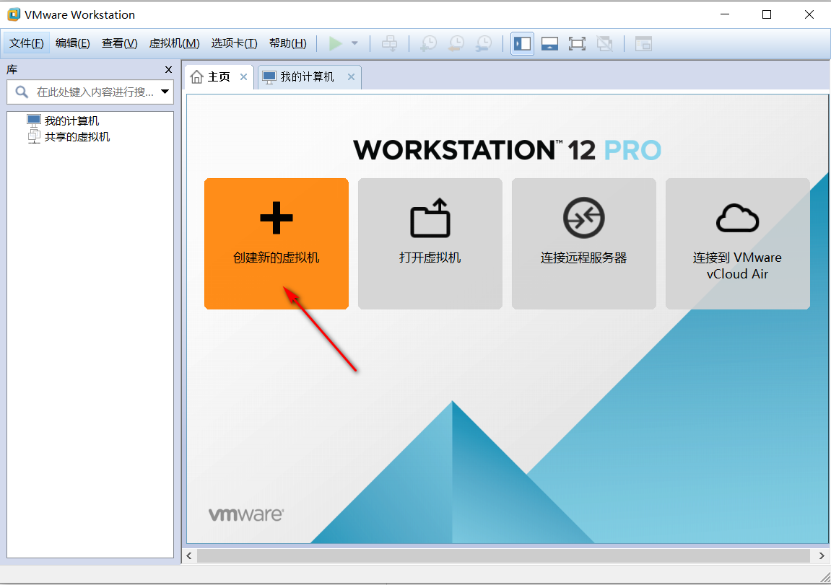
Task: Click the 连接远程服务器 tile
Action: pyautogui.click(x=583, y=244)
